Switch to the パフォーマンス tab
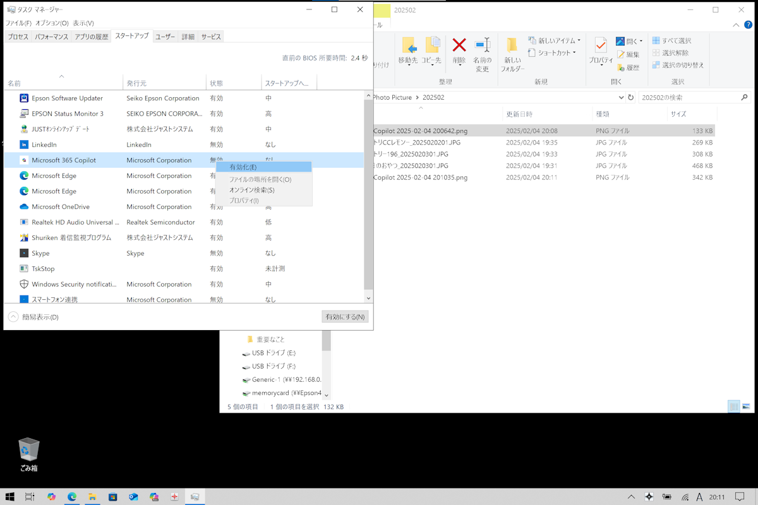This screenshot has height=505, width=758. point(51,37)
